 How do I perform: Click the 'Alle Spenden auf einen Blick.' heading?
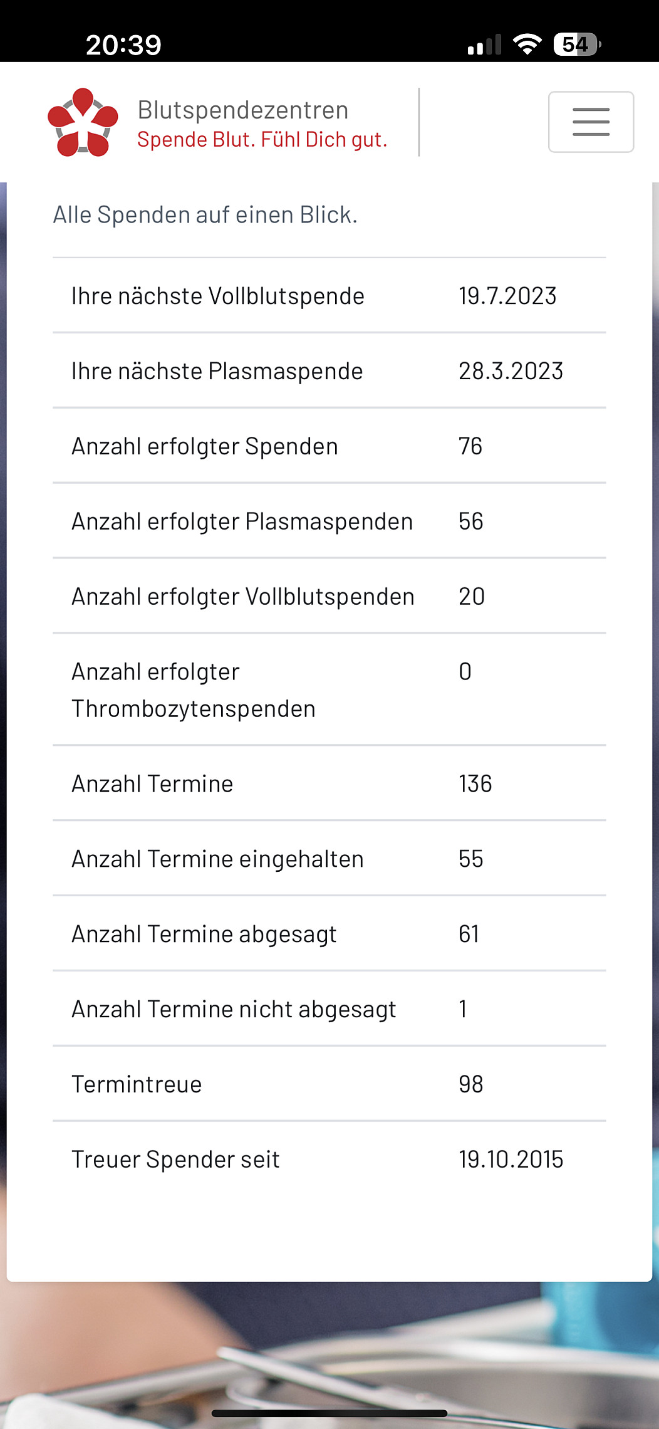point(205,215)
